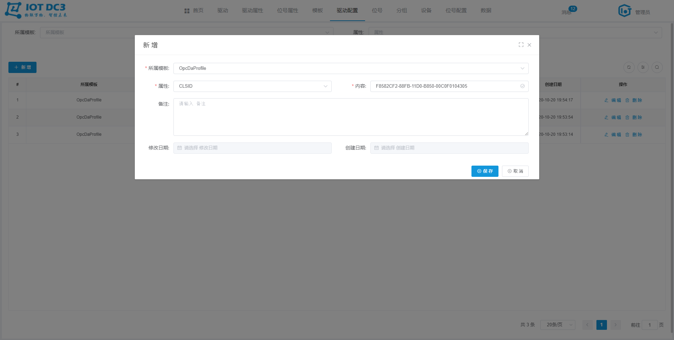Click the refresh table icon

(629, 67)
